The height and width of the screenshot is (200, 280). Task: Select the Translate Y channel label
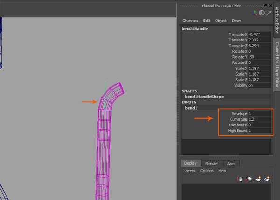point(238,40)
